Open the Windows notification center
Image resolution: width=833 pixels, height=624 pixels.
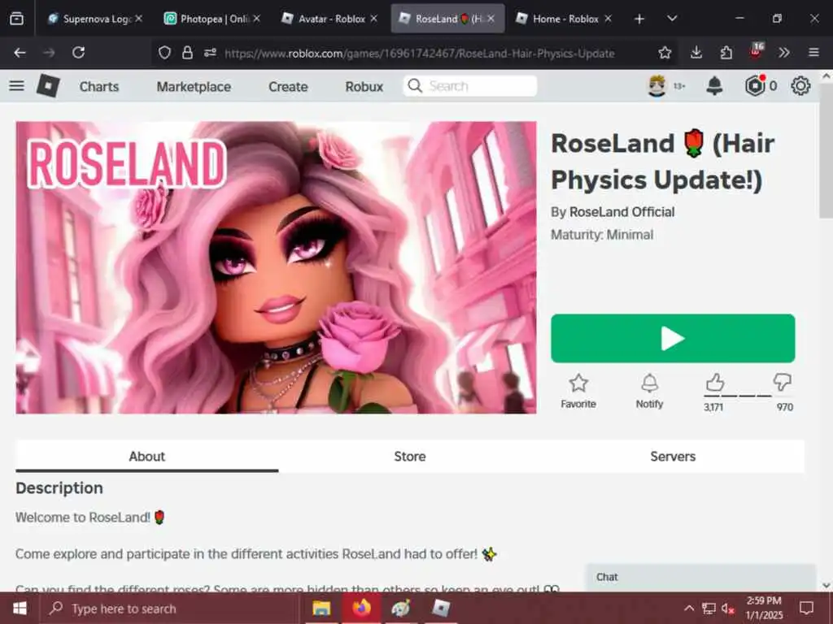coord(806,608)
